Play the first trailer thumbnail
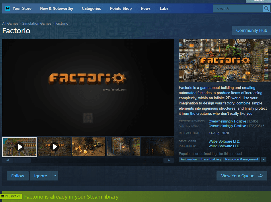The image size is (271, 202). tap(20, 147)
